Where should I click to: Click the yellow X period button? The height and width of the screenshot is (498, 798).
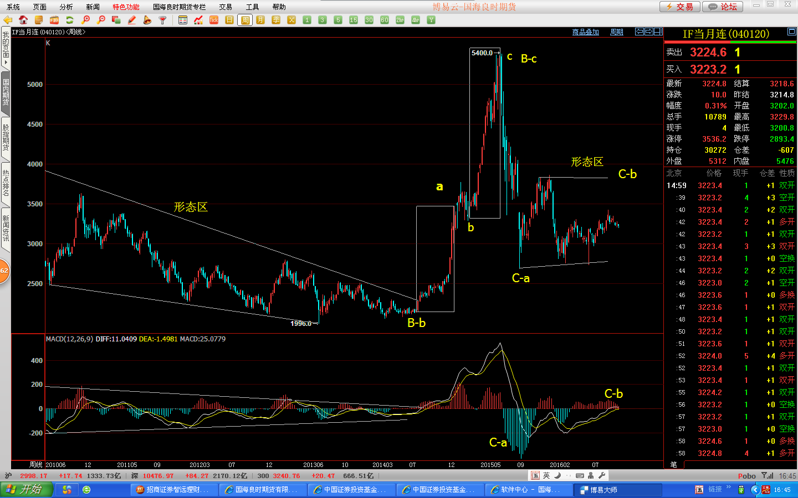click(291, 20)
